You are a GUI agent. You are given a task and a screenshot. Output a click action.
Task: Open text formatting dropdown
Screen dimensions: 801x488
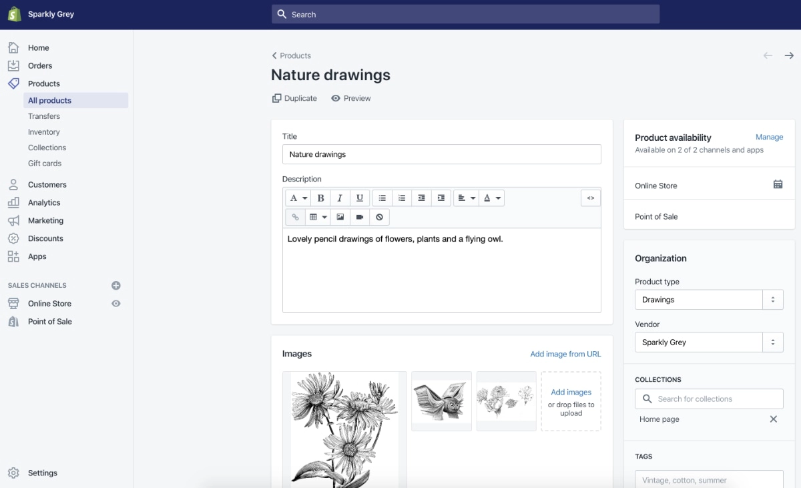click(298, 198)
